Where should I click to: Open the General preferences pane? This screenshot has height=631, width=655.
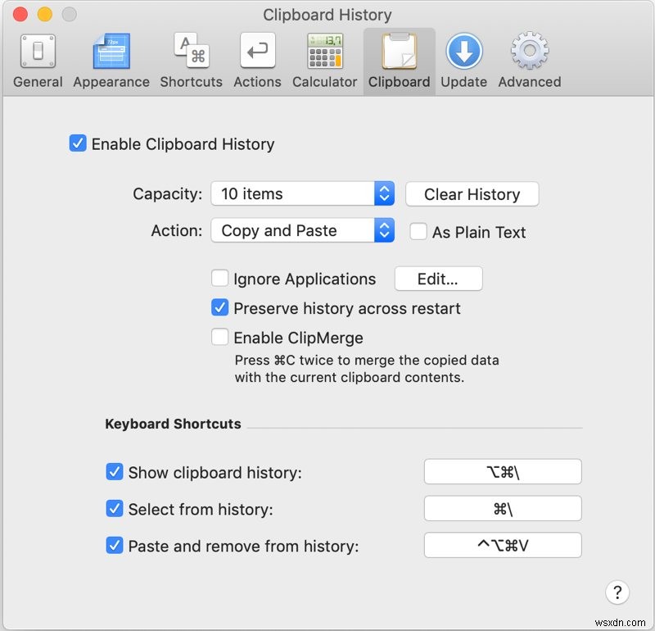37,51
